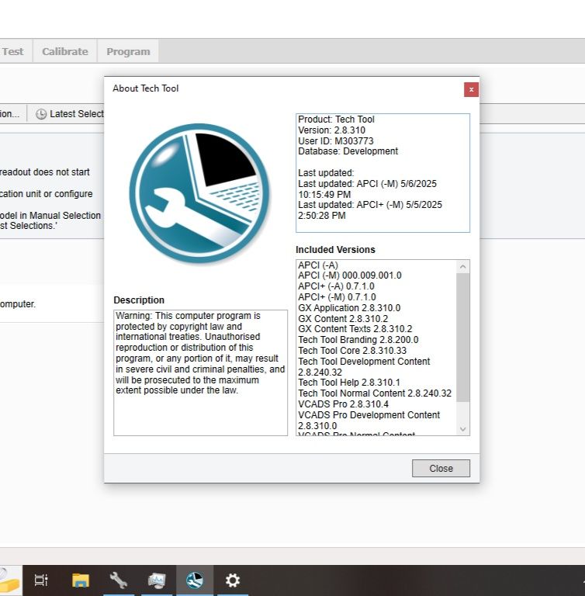Switch to the Program tab
This screenshot has width=585, height=596.
128,51
